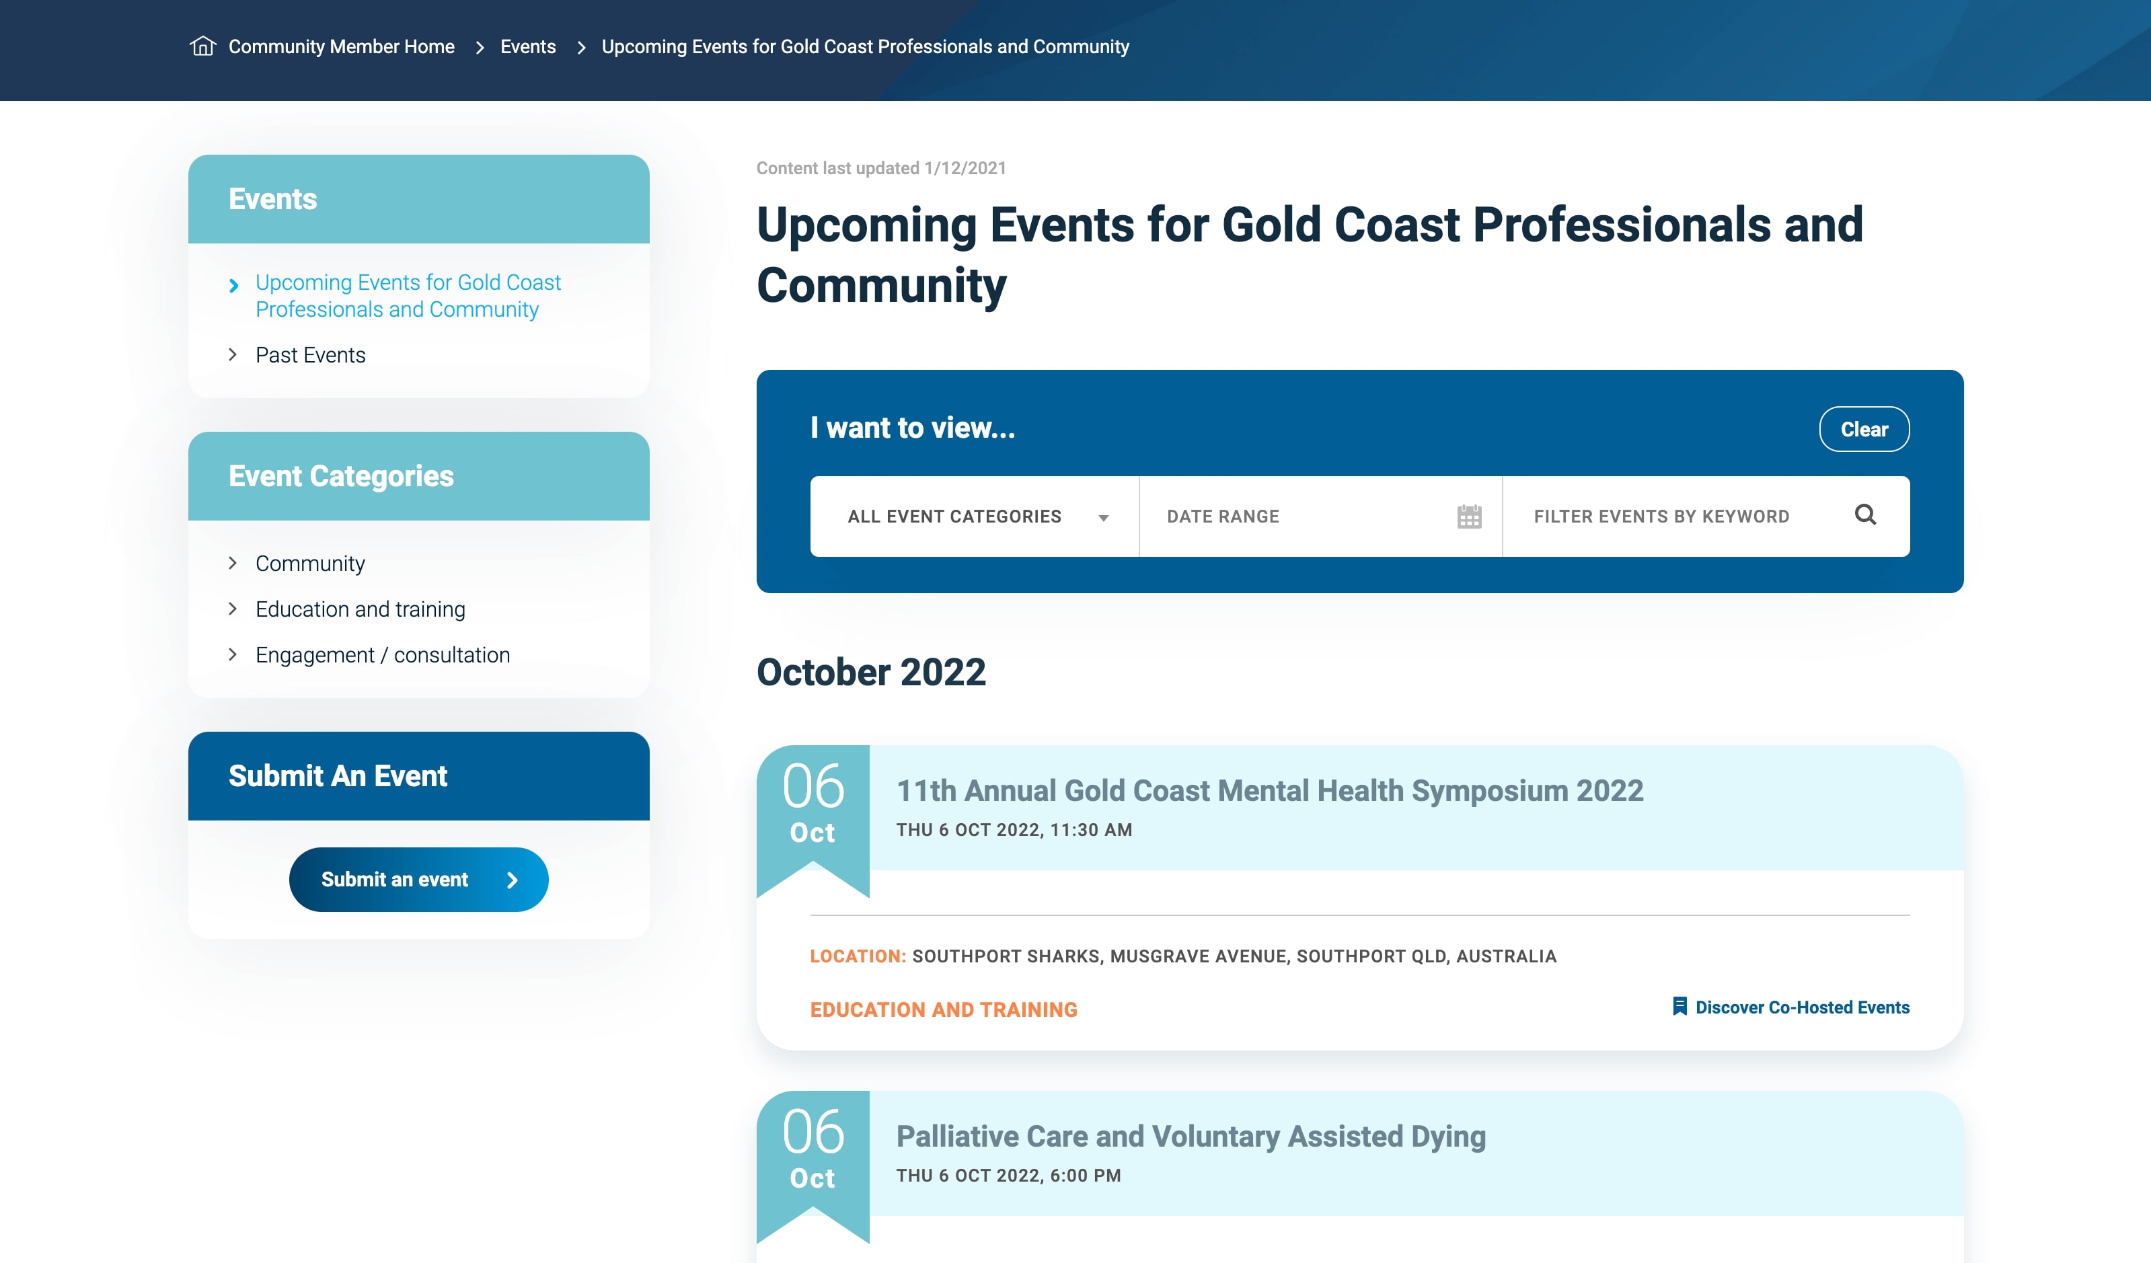Click the chevron beside Past Events
Viewport: 2151px width, 1263px height.
click(x=233, y=355)
